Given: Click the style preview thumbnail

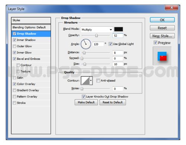Looking at the screenshot, I should [162, 56].
